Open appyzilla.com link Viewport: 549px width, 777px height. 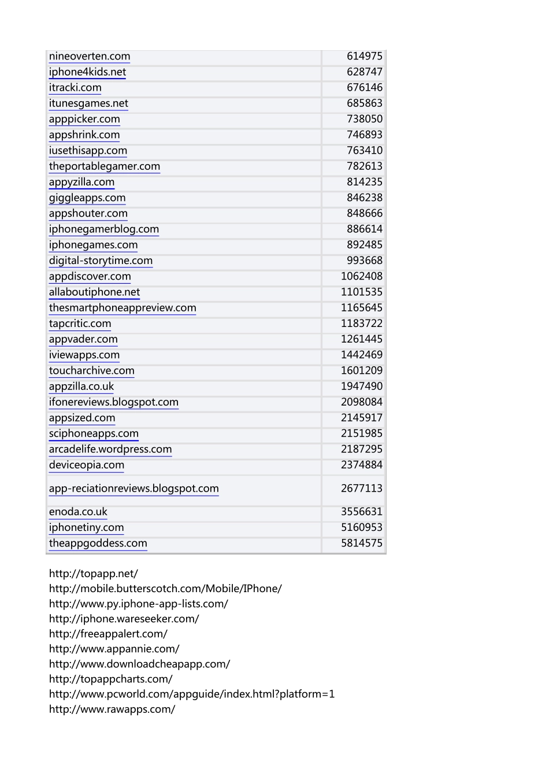[81, 182]
